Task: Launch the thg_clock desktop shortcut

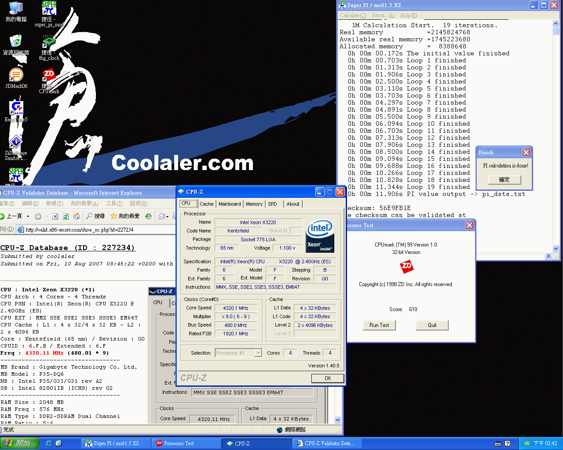Action: [49, 47]
